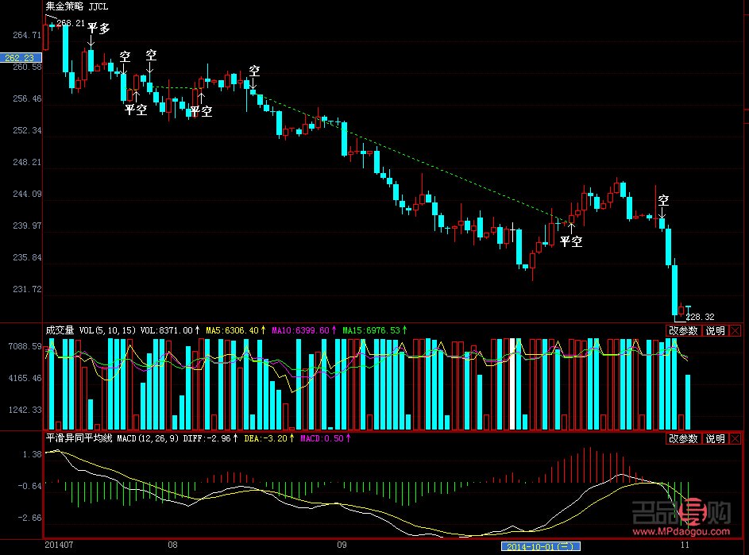Click the 4165.46 volume axis label
The image size is (749, 555).
[x=25, y=378]
